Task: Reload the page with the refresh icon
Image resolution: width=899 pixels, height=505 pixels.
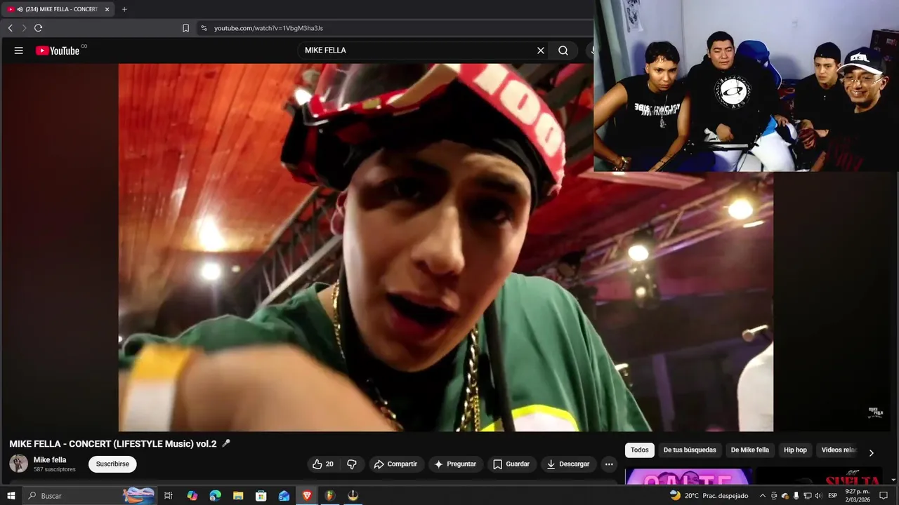Action: (38, 28)
